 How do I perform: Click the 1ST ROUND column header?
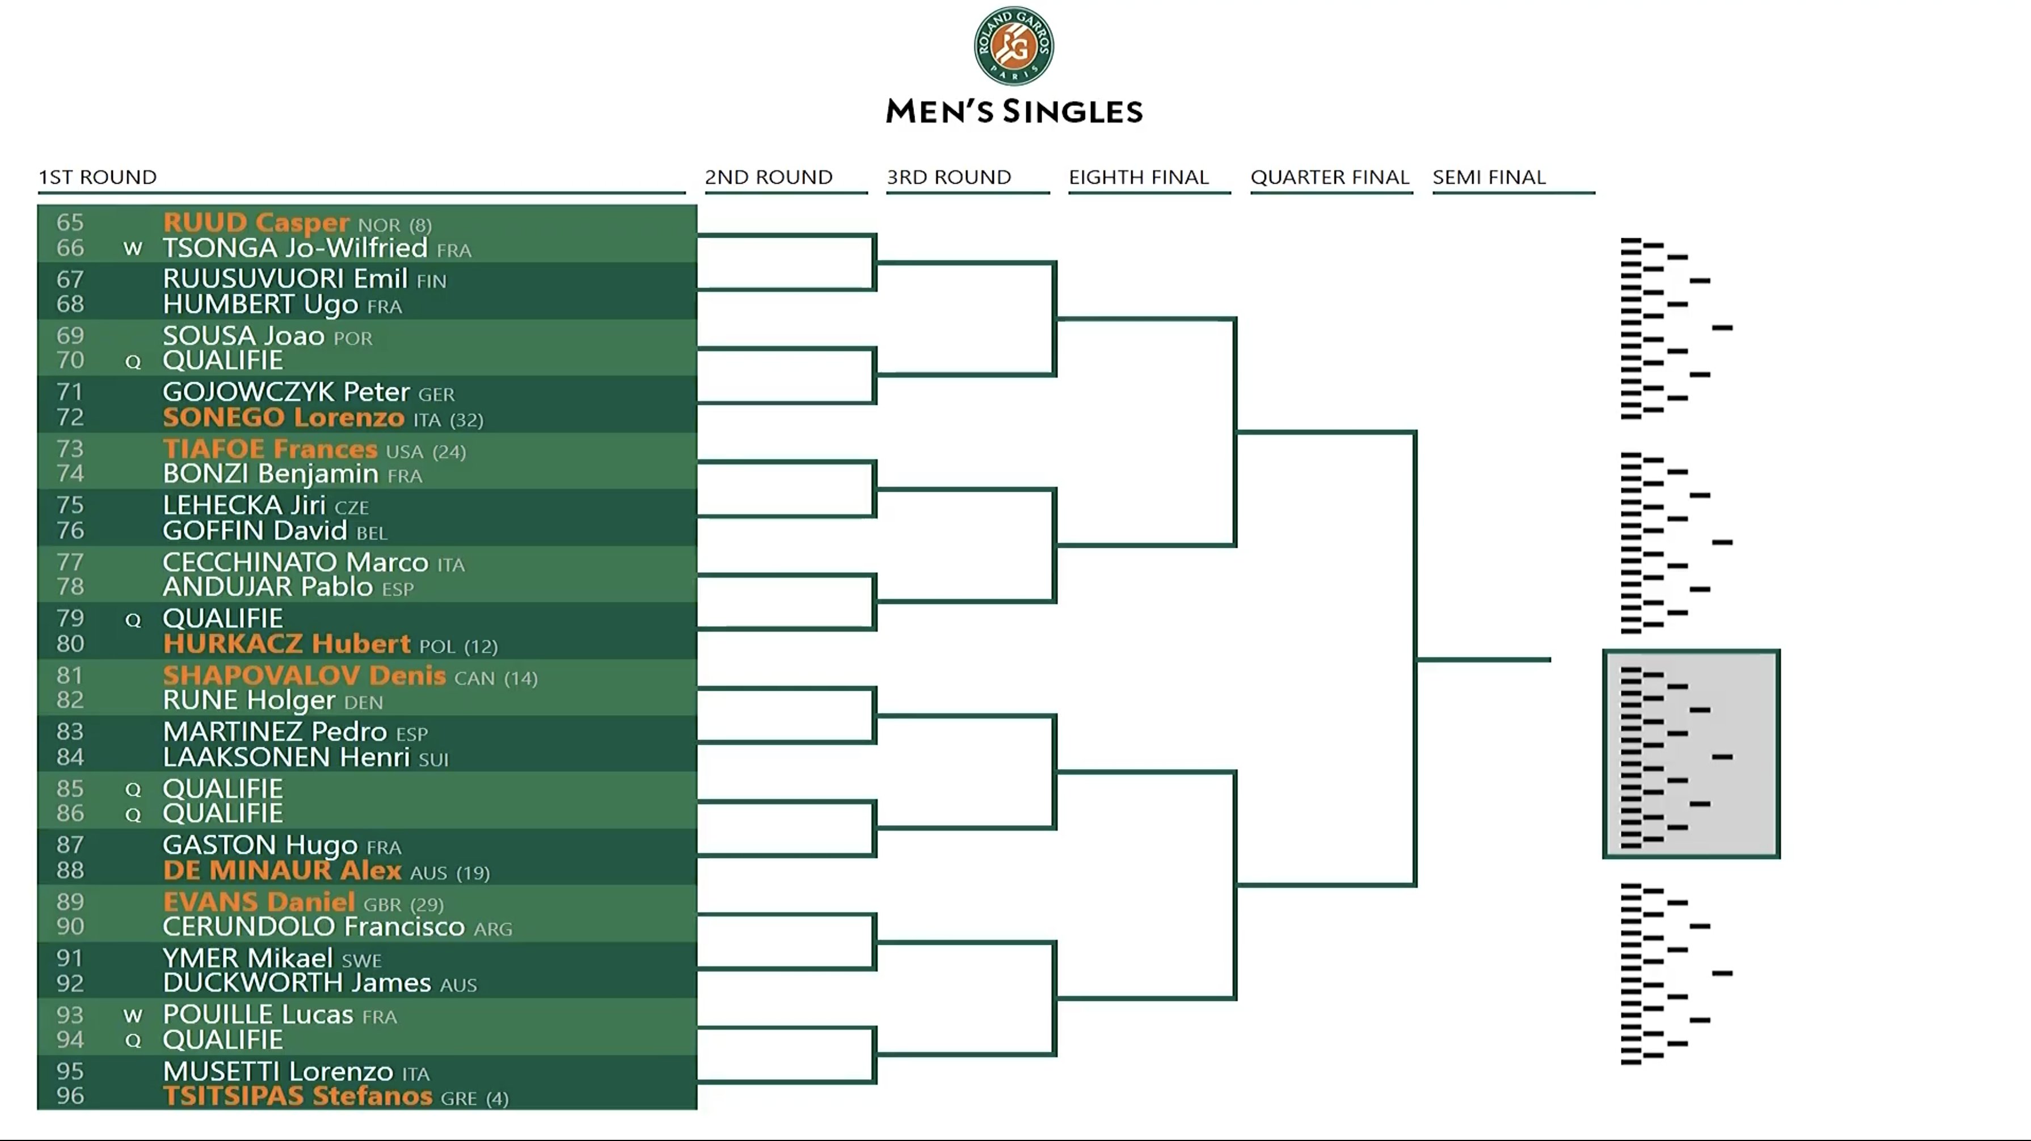click(x=98, y=178)
